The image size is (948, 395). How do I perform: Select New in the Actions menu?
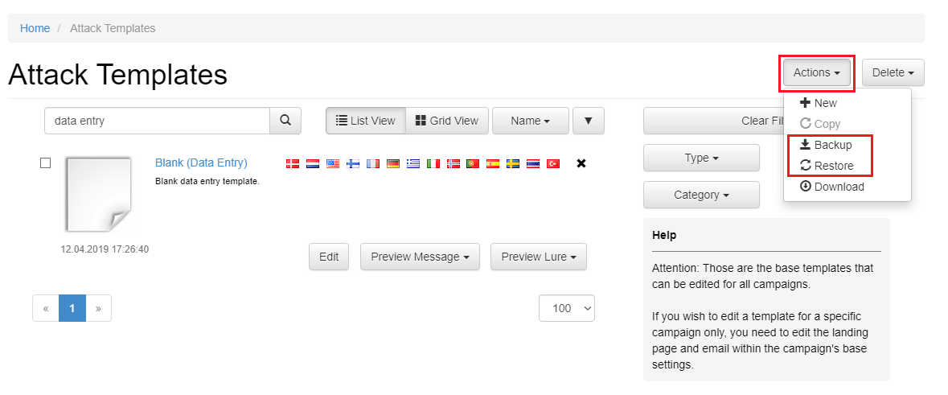[818, 103]
